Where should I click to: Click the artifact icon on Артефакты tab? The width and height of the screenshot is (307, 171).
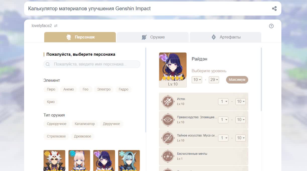[214, 37]
